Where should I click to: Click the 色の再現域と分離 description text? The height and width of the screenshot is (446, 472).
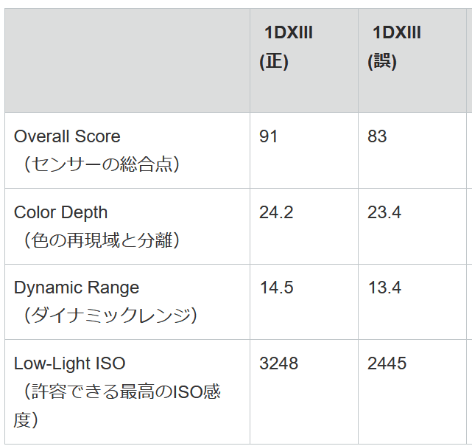[97, 240]
